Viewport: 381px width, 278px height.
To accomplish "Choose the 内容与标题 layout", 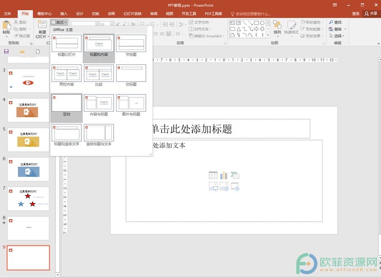I will pos(99,105).
